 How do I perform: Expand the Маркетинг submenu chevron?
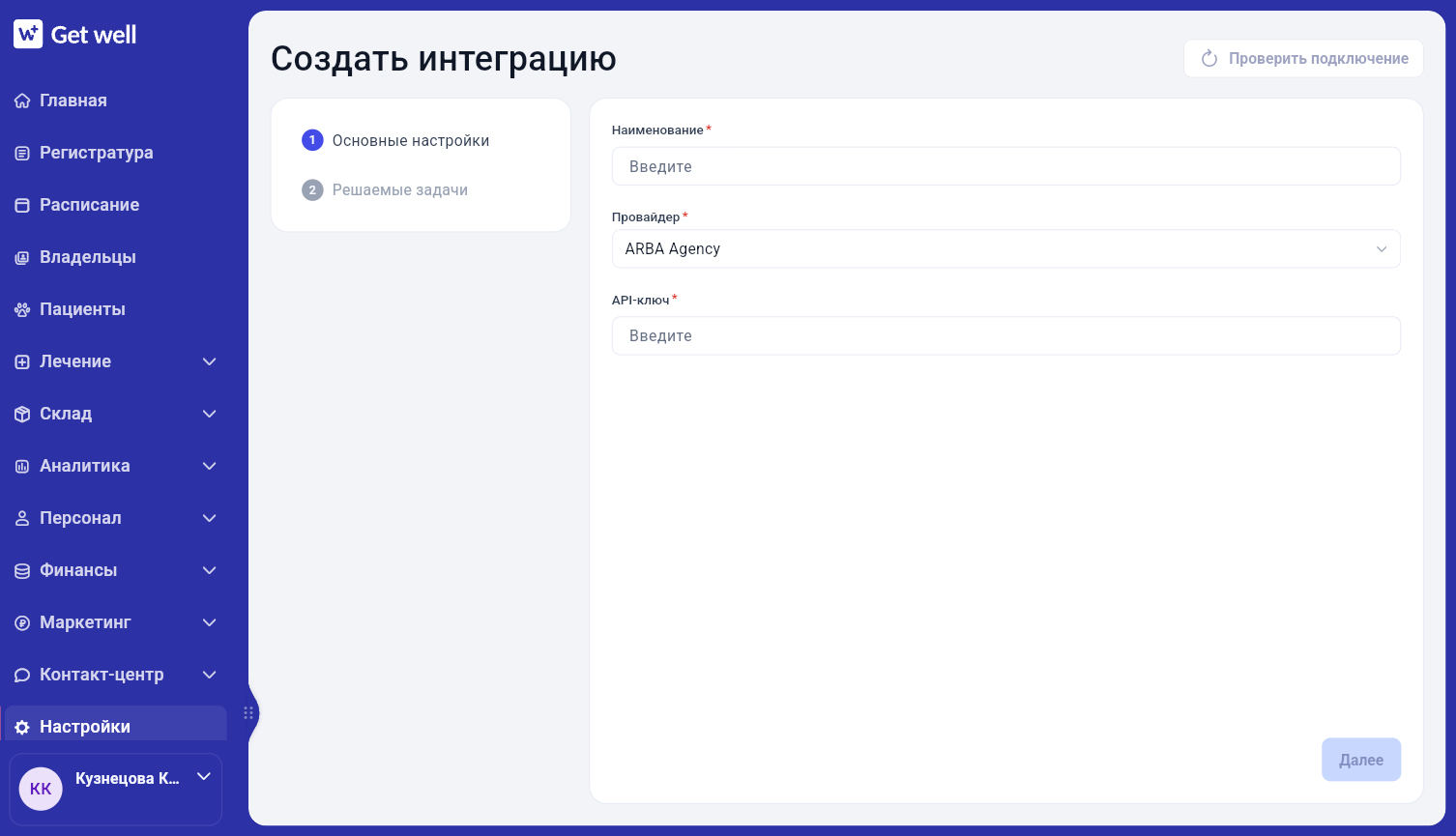point(210,622)
